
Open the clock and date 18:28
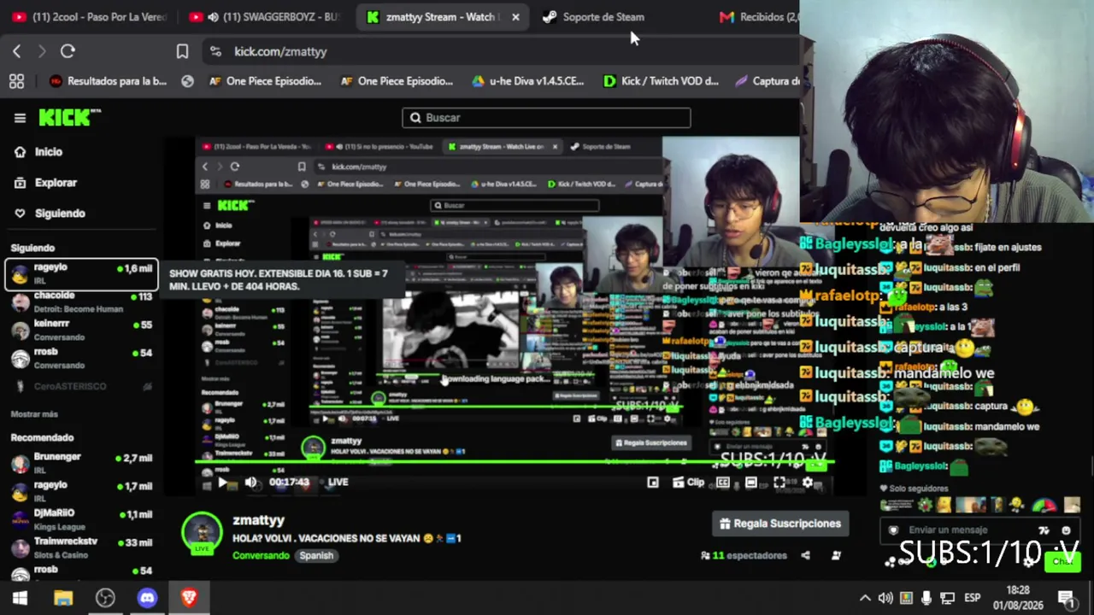point(1018,598)
